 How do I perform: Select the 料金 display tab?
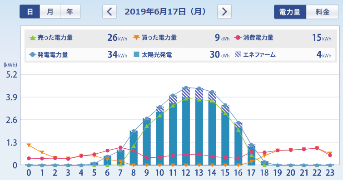322,12
